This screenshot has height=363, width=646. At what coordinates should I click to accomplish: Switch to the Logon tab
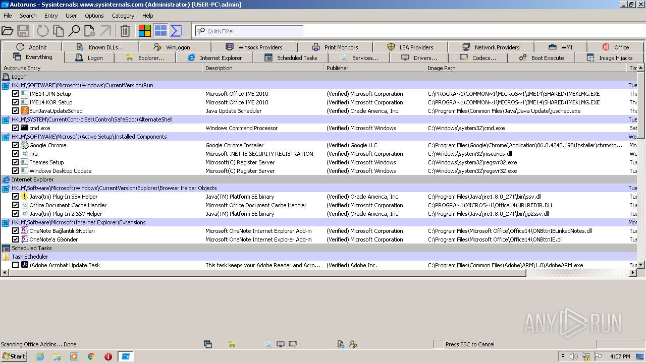point(89,58)
